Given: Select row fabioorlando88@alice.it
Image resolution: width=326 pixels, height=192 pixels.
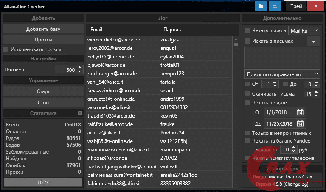Looking at the screenshot, I should 159,184.
